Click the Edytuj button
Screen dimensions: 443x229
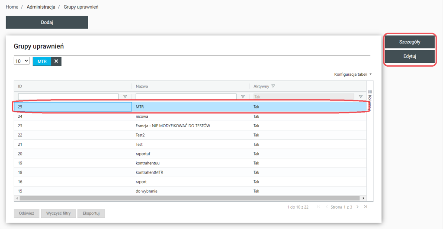[410, 57]
